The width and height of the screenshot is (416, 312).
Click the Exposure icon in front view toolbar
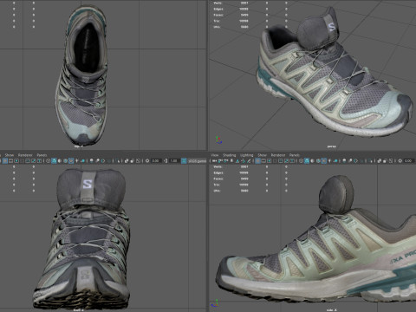[147, 161]
